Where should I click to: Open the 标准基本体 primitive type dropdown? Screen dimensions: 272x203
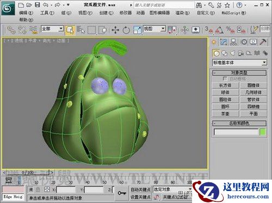(239, 63)
